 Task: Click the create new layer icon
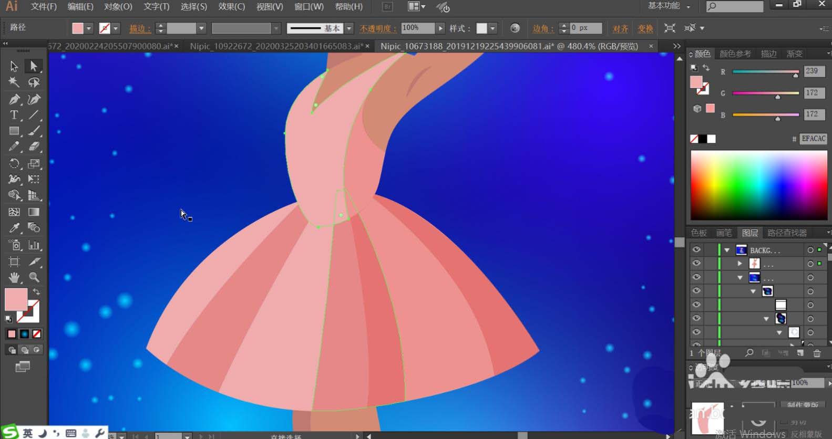pyautogui.click(x=800, y=353)
